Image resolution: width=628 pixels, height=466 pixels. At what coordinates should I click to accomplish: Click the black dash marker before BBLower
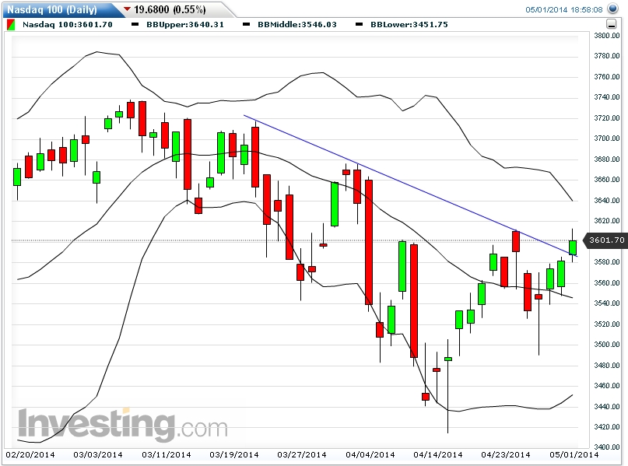pyautogui.click(x=360, y=24)
